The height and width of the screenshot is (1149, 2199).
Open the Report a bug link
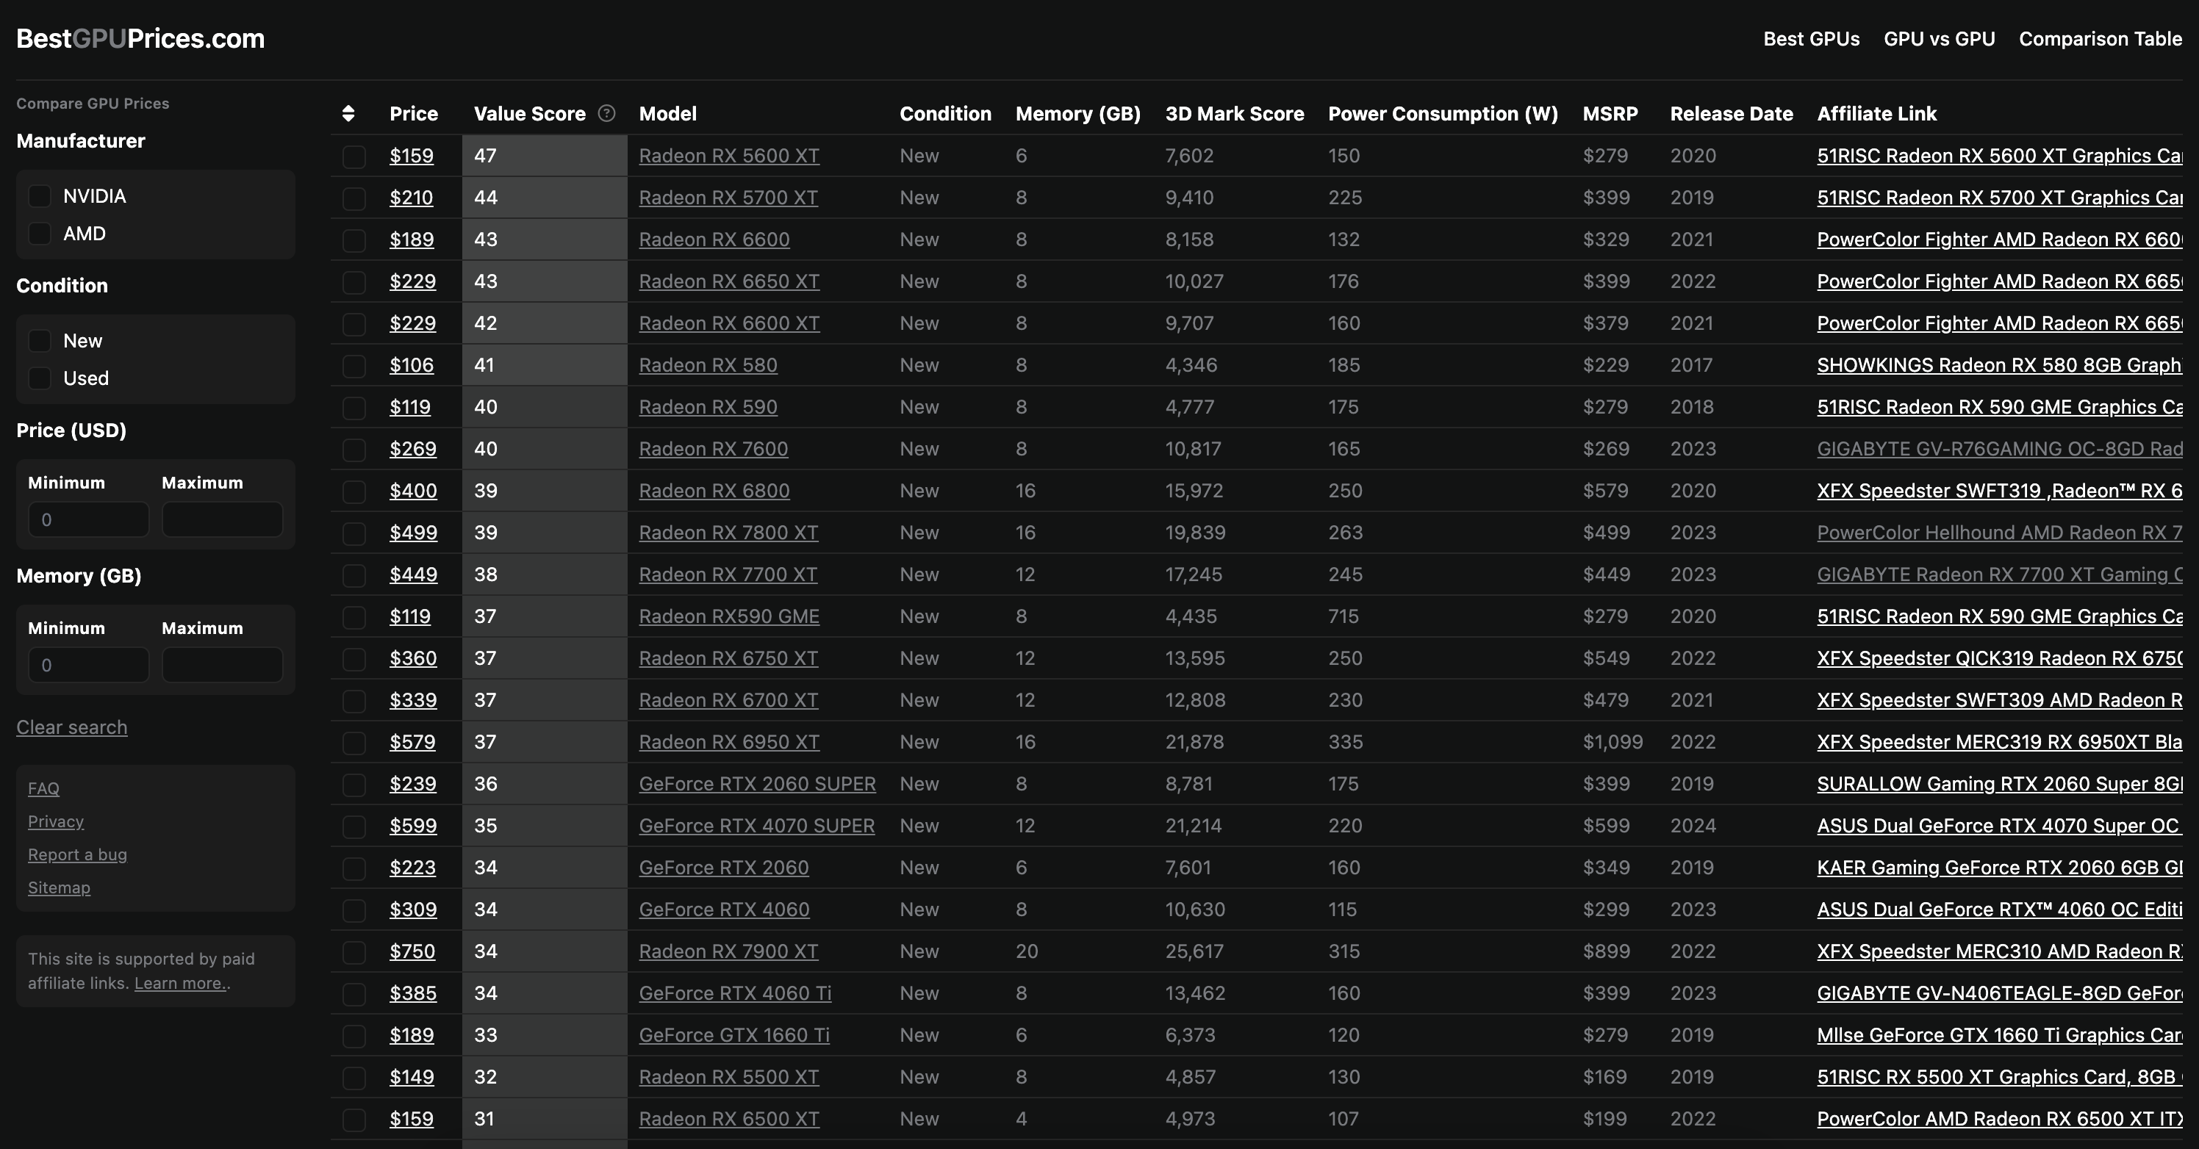point(77,854)
